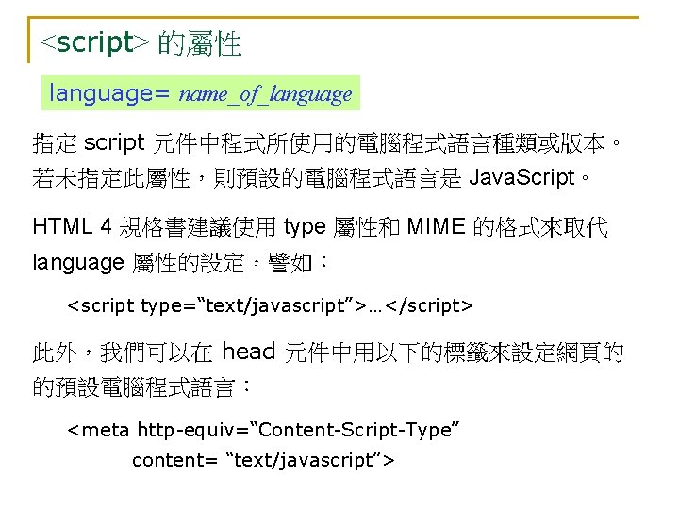Click the line starting '若未指定此屬性'
Image resolution: width=679 pixels, height=509 pixels.
click(x=311, y=178)
